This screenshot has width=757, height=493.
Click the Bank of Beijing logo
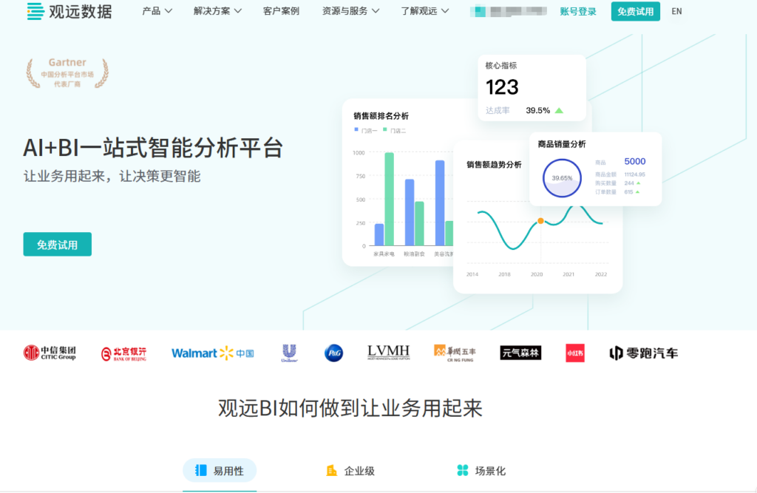(124, 353)
